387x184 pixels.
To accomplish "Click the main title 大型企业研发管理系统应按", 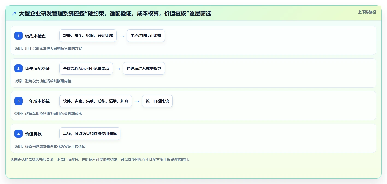I will (115, 13).
